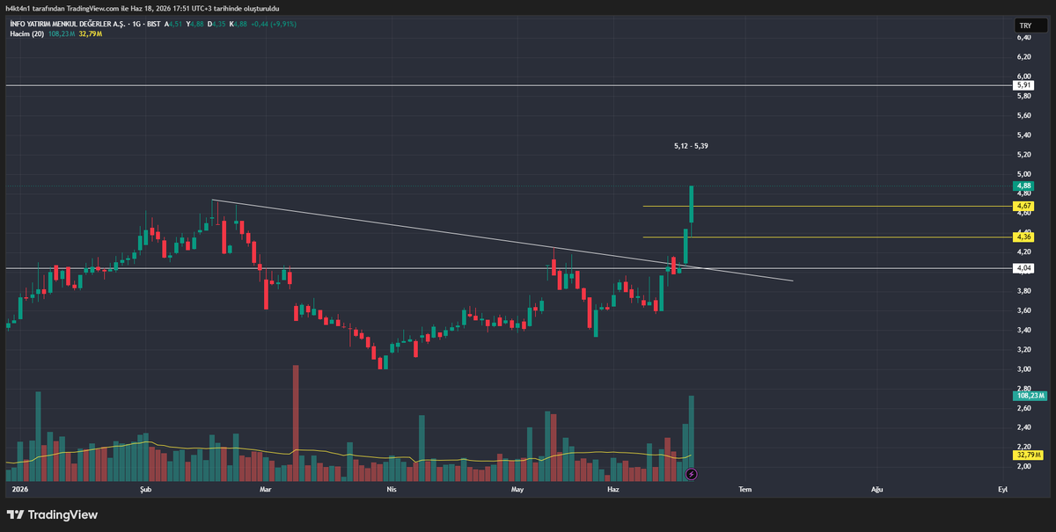Click the 108,23M volume axis label
Viewport: 1056px width, 532px height.
(1028, 396)
